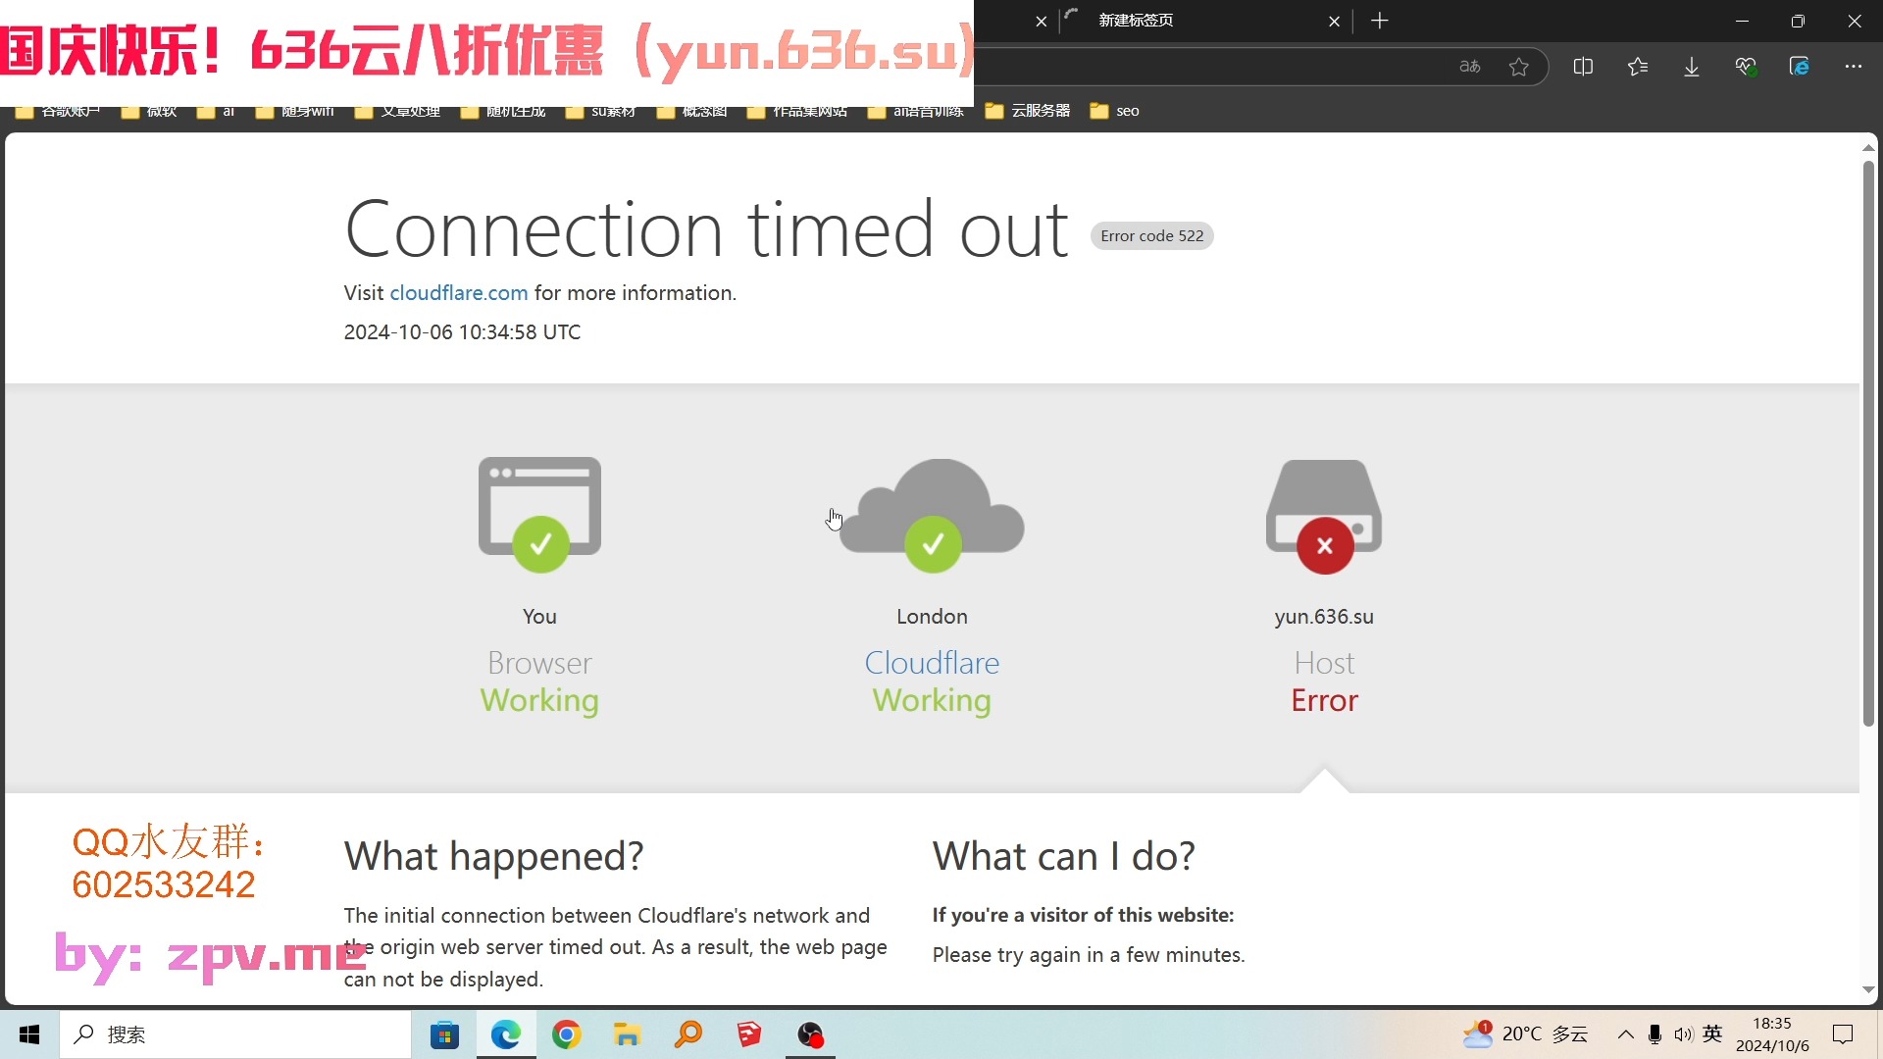Open File Explorer from the taskbar
The width and height of the screenshot is (1883, 1059).
pyautogui.click(x=628, y=1034)
